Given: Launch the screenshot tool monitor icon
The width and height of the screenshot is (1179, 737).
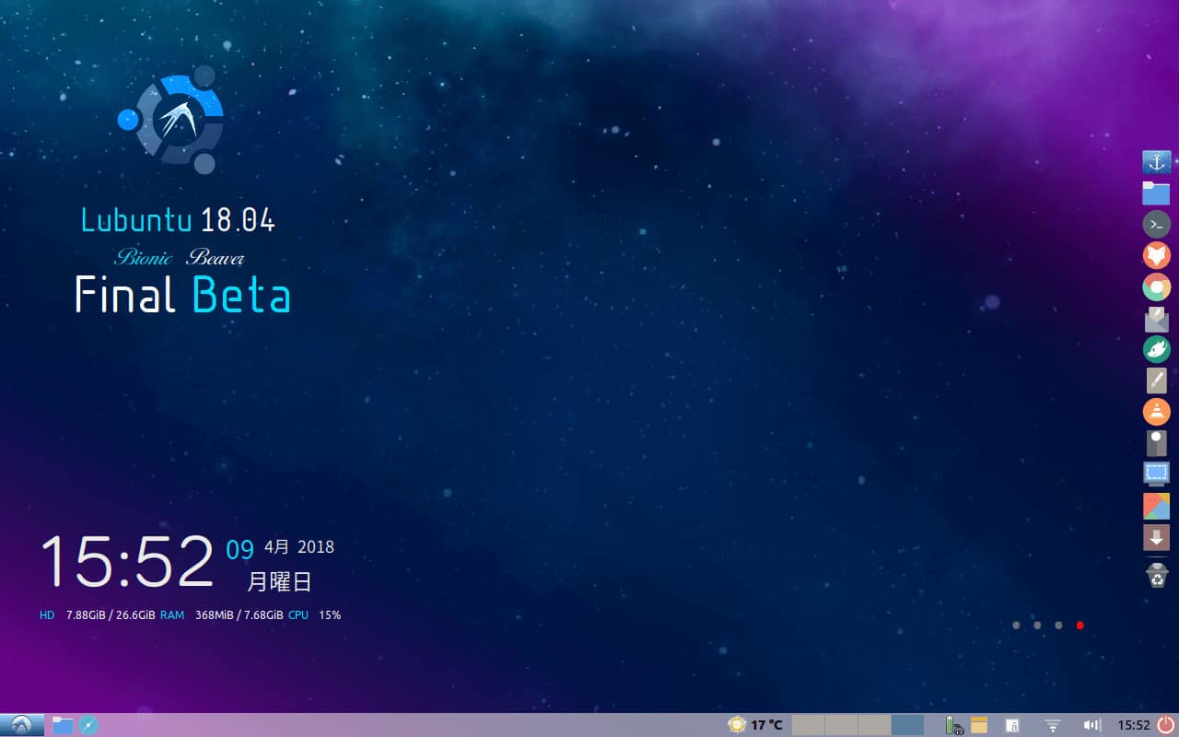Looking at the screenshot, I should (1156, 474).
